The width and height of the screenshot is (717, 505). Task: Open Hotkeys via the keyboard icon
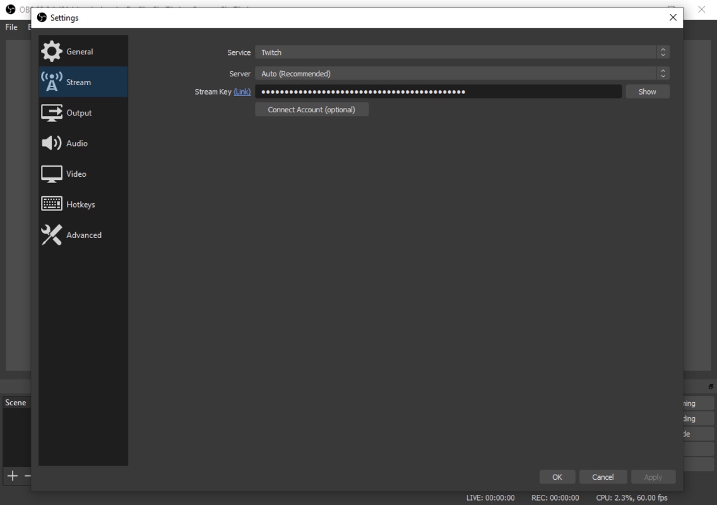coord(52,203)
